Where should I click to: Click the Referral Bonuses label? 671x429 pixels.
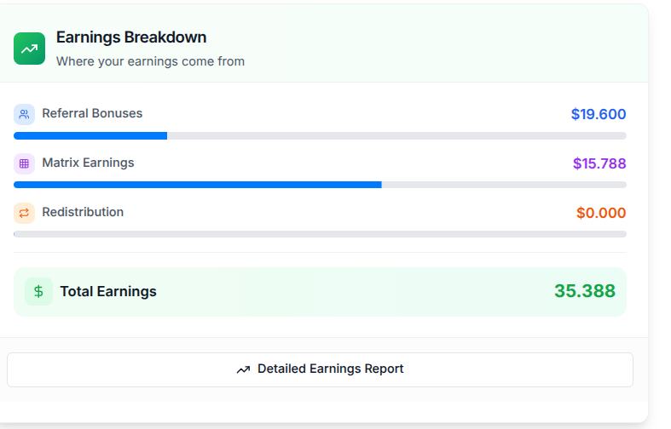coord(92,113)
